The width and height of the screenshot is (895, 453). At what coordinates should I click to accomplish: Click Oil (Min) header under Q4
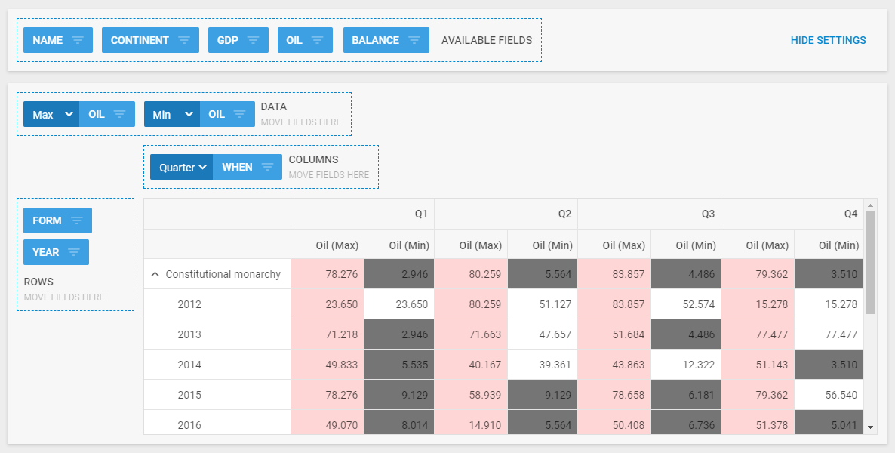(x=829, y=245)
